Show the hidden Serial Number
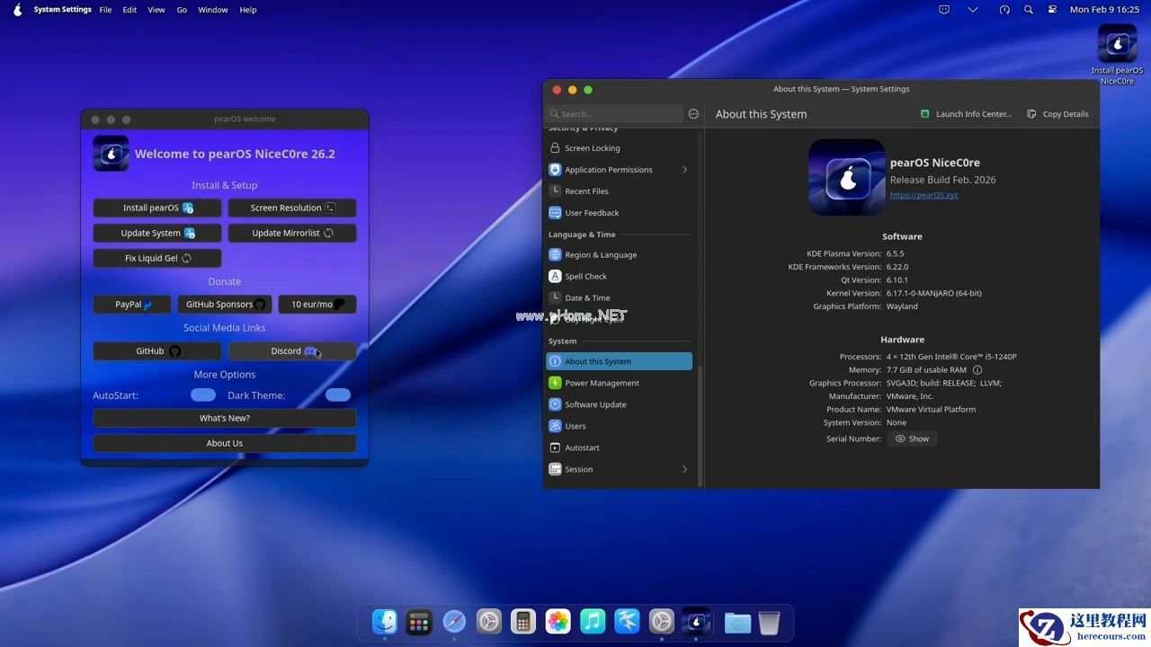This screenshot has width=1151, height=647. click(x=912, y=439)
